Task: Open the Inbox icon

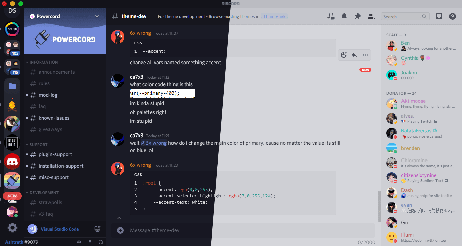Action: [439, 16]
